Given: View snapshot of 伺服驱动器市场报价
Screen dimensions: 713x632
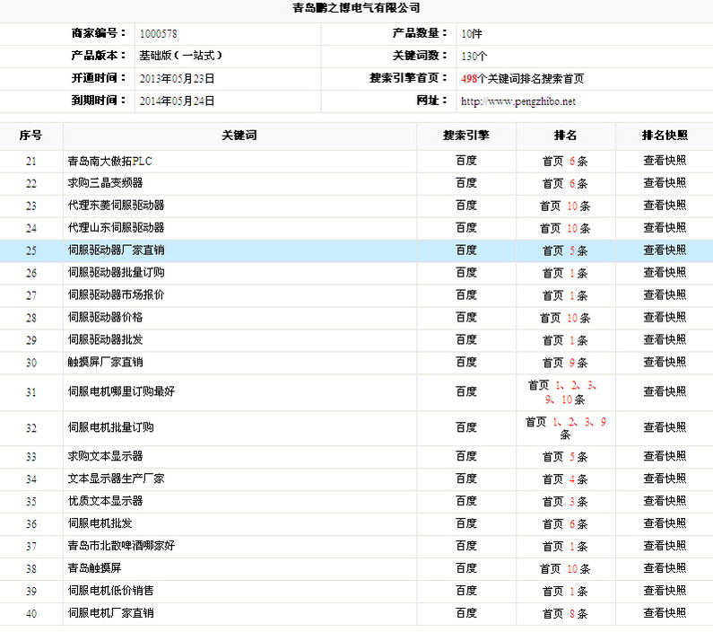Looking at the screenshot, I should tap(665, 294).
